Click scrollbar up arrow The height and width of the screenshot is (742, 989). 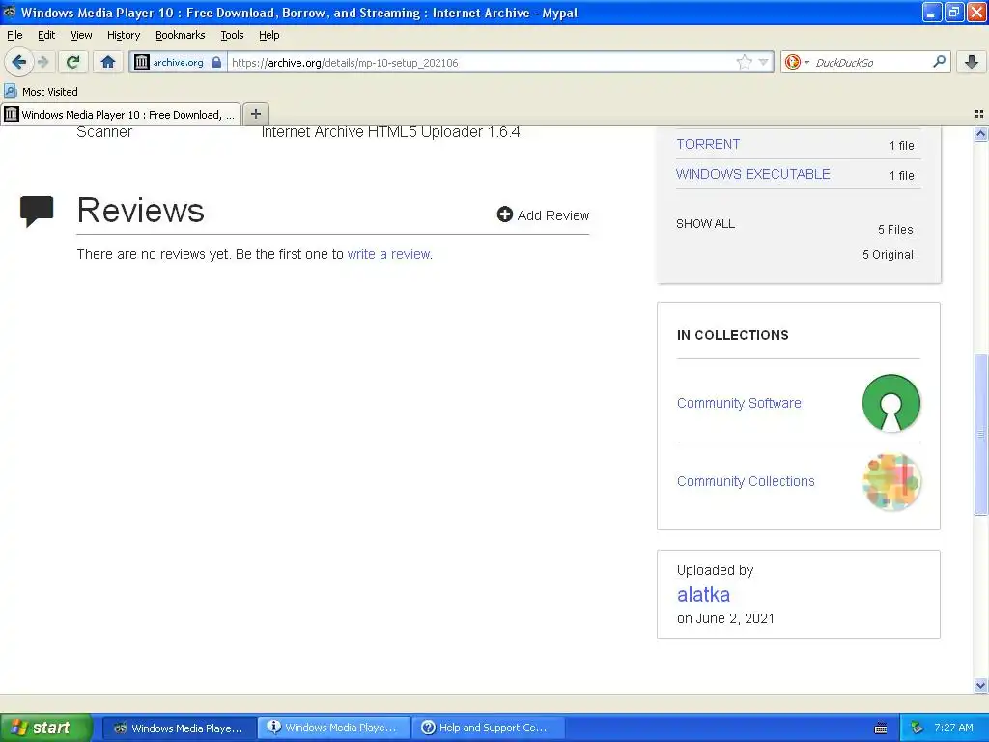pos(980,133)
